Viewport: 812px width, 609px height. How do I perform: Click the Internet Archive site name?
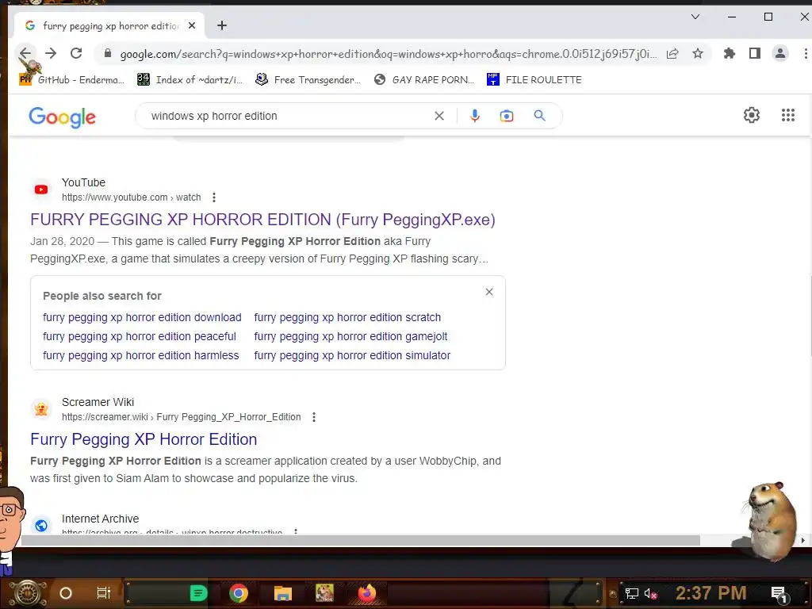(100, 519)
